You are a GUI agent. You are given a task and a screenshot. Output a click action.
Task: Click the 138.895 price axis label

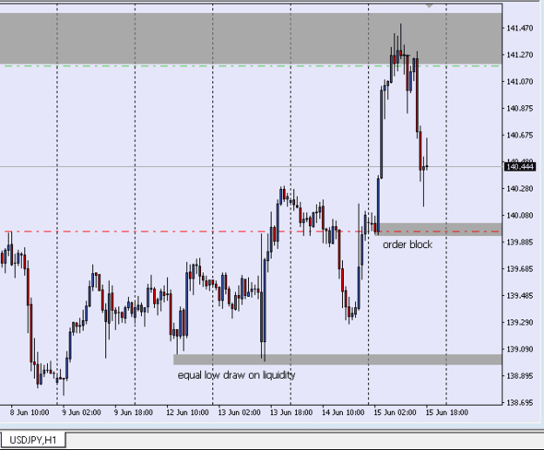coord(520,376)
